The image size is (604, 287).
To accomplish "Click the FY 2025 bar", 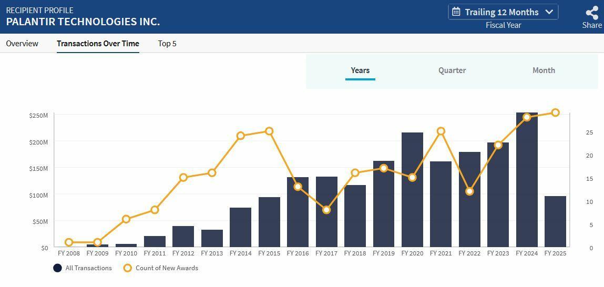I will click(555, 221).
